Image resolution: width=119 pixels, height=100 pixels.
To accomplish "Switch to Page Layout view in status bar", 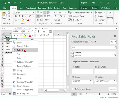I will click(80, 94).
